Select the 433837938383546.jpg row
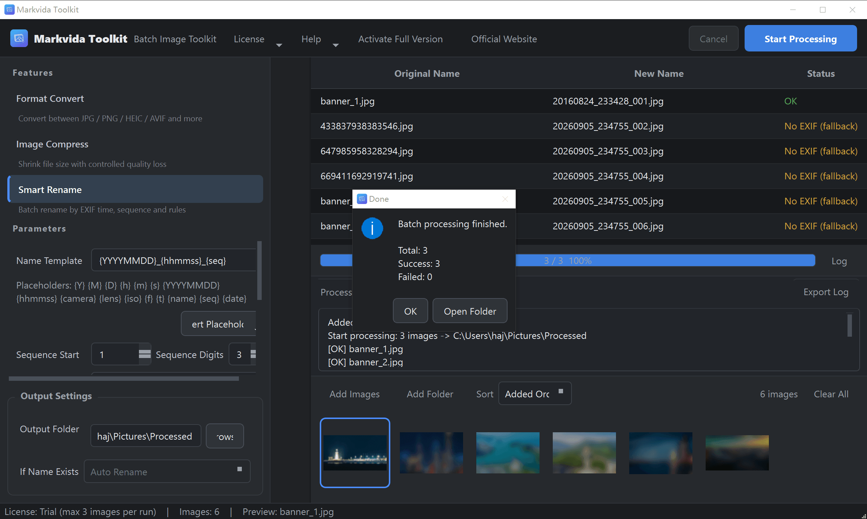The height and width of the screenshot is (519, 867). pyautogui.click(x=589, y=126)
